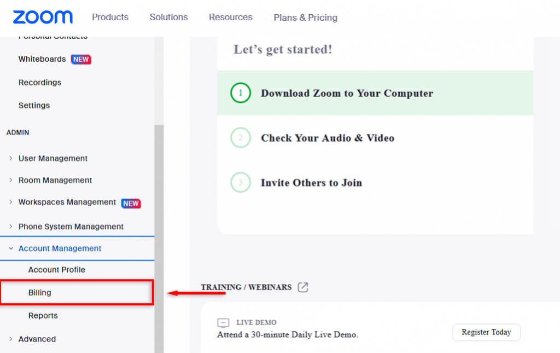
Task: Click the Zoom logo
Action: pyautogui.click(x=43, y=17)
